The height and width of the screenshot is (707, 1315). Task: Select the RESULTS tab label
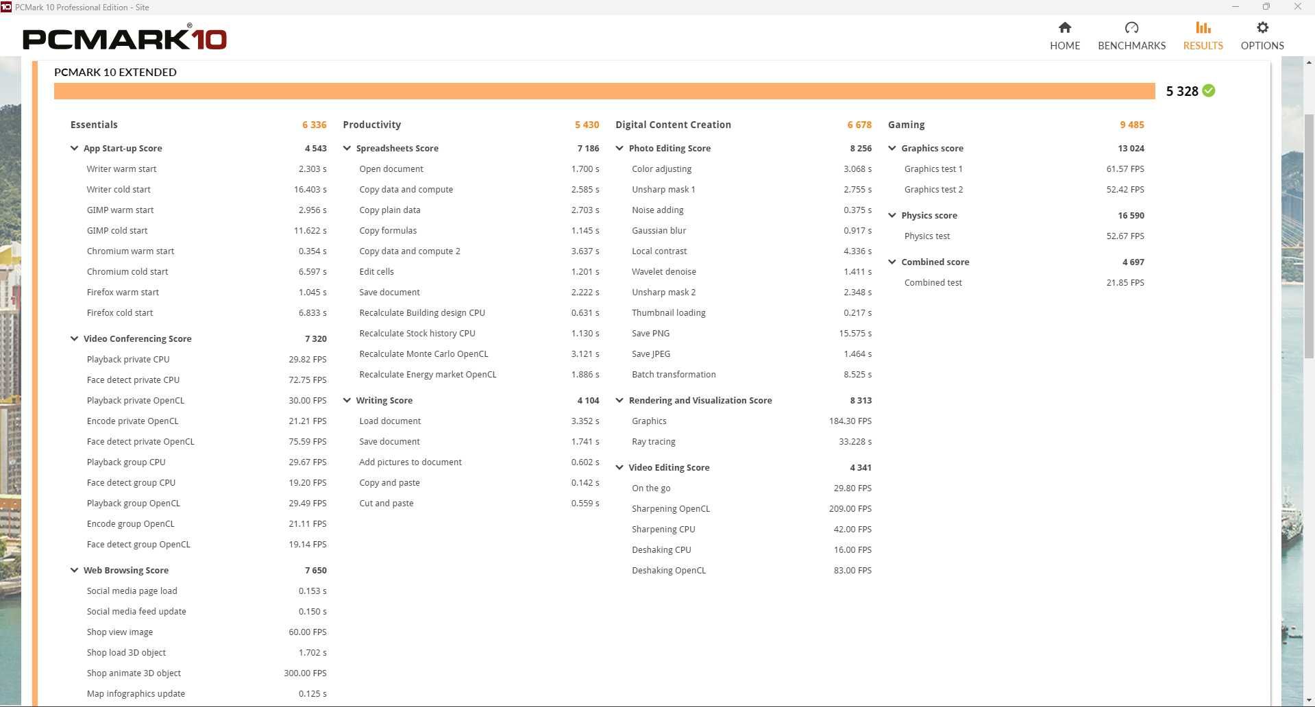pyautogui.click(x=1203, y=45)
